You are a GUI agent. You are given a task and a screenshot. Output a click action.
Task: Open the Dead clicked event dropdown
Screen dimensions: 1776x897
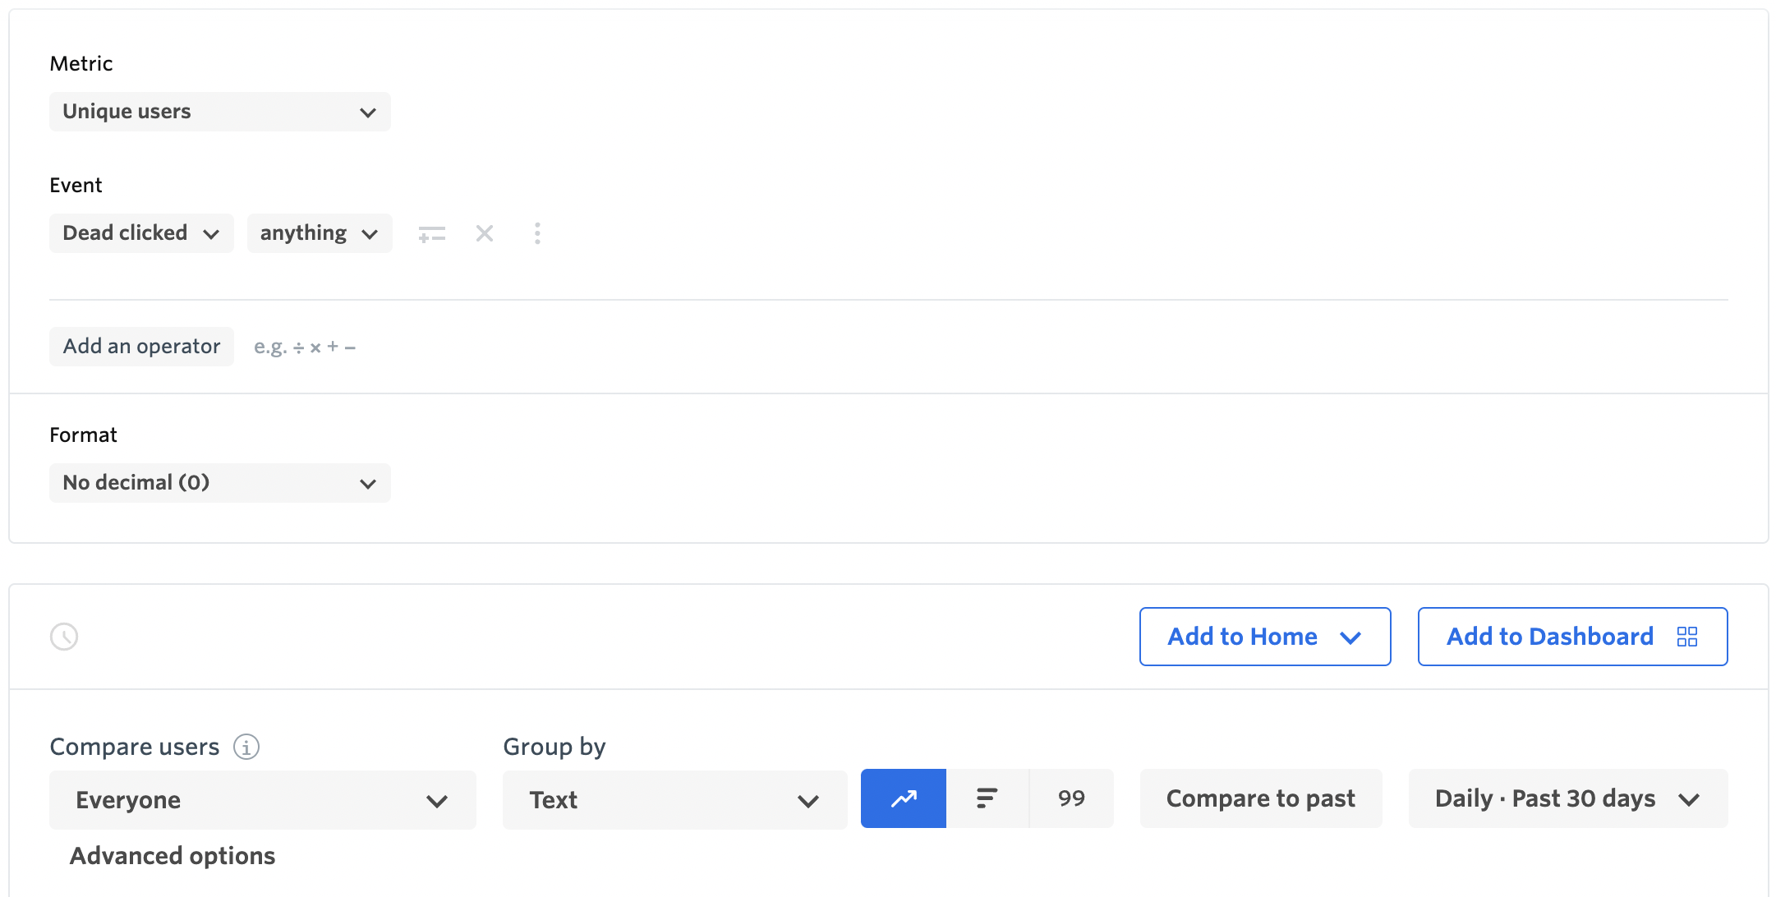(141, 233)
